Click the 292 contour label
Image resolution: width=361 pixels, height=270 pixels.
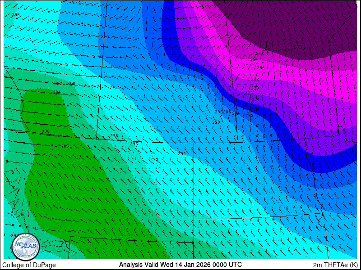[182, 154]
